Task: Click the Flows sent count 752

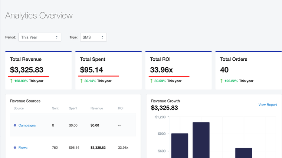Action: click(x=55, y=148)
